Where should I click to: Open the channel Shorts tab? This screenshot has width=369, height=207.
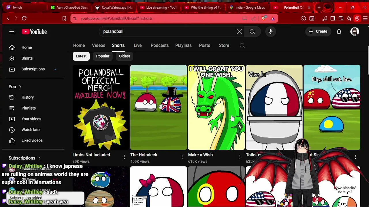click(x=118, y=45)
